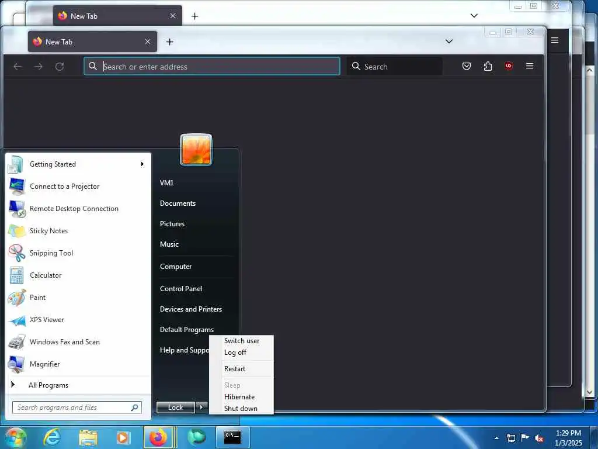The height and width of the screenshot is (449, 598).
Task: Choose Switch user from power menu
Action: pos(242,341)
